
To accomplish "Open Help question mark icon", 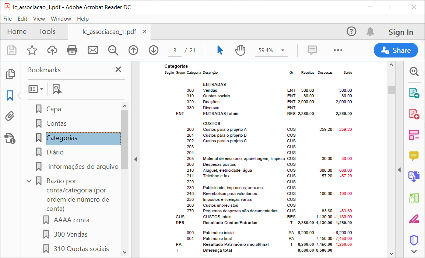I will [x=352, y=31].
